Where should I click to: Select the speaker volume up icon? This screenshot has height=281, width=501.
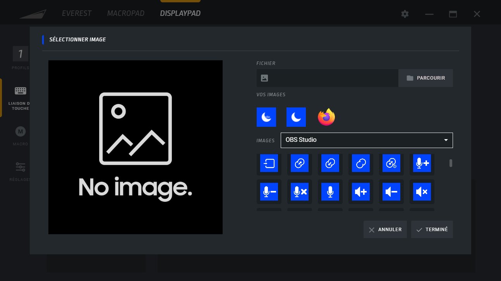[x=361, y=192]
